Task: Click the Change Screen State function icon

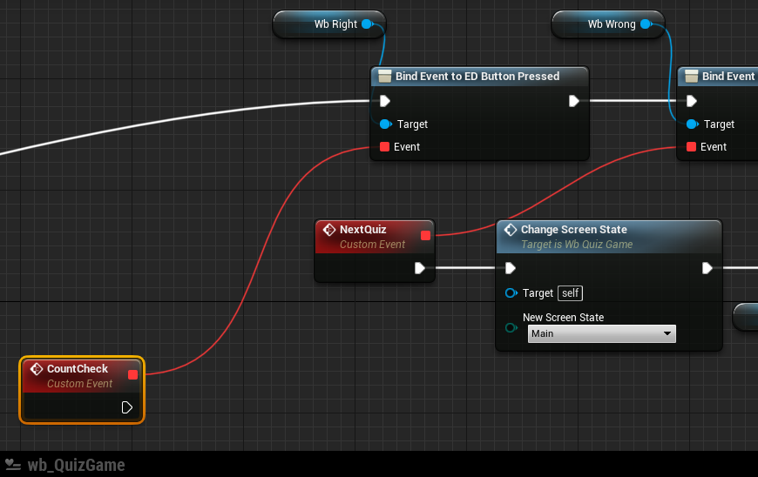Action: tap(511, 230)
